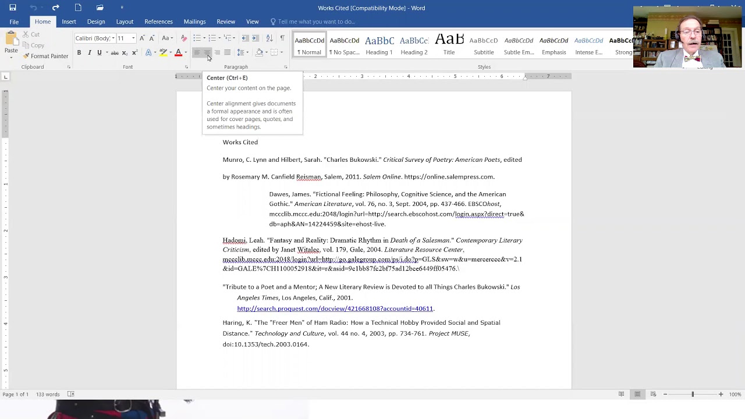
Task: Align text to the left
Action: pyautogui.click(x=197, y=52)
